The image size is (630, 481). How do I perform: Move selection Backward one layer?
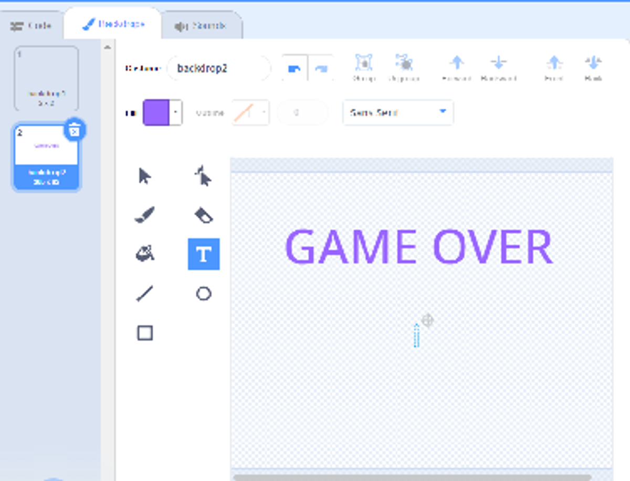[498, 68]
